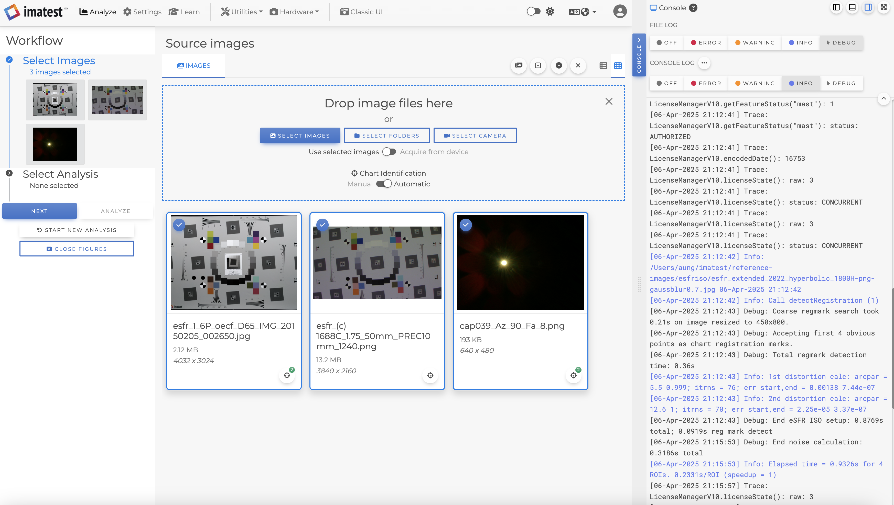
Task: Expand the Hardware dropdown
Action: [x=294, y=12]
